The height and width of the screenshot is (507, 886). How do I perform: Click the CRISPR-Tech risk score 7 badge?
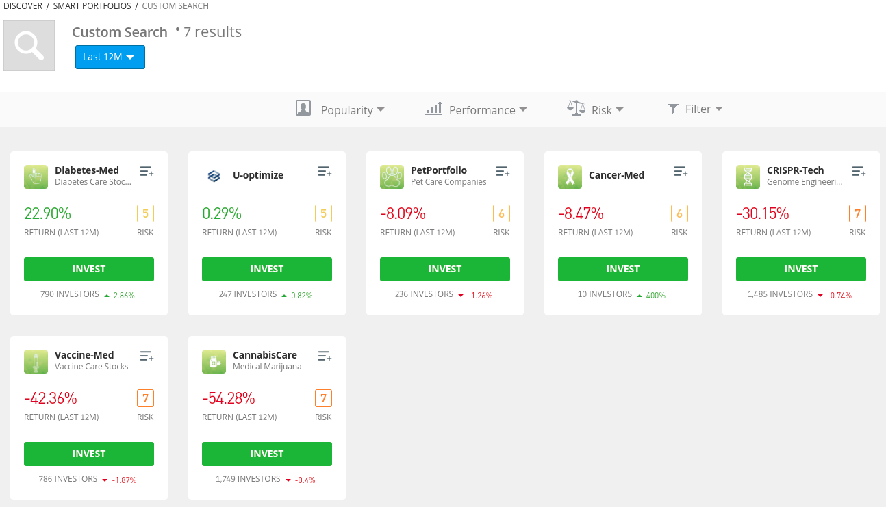click(x=857, y=213)
